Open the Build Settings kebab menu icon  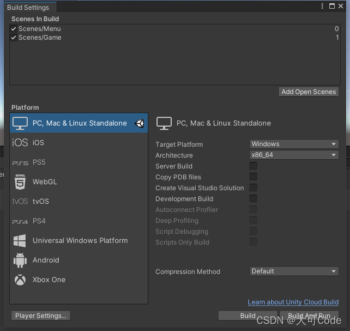point(322,6)
